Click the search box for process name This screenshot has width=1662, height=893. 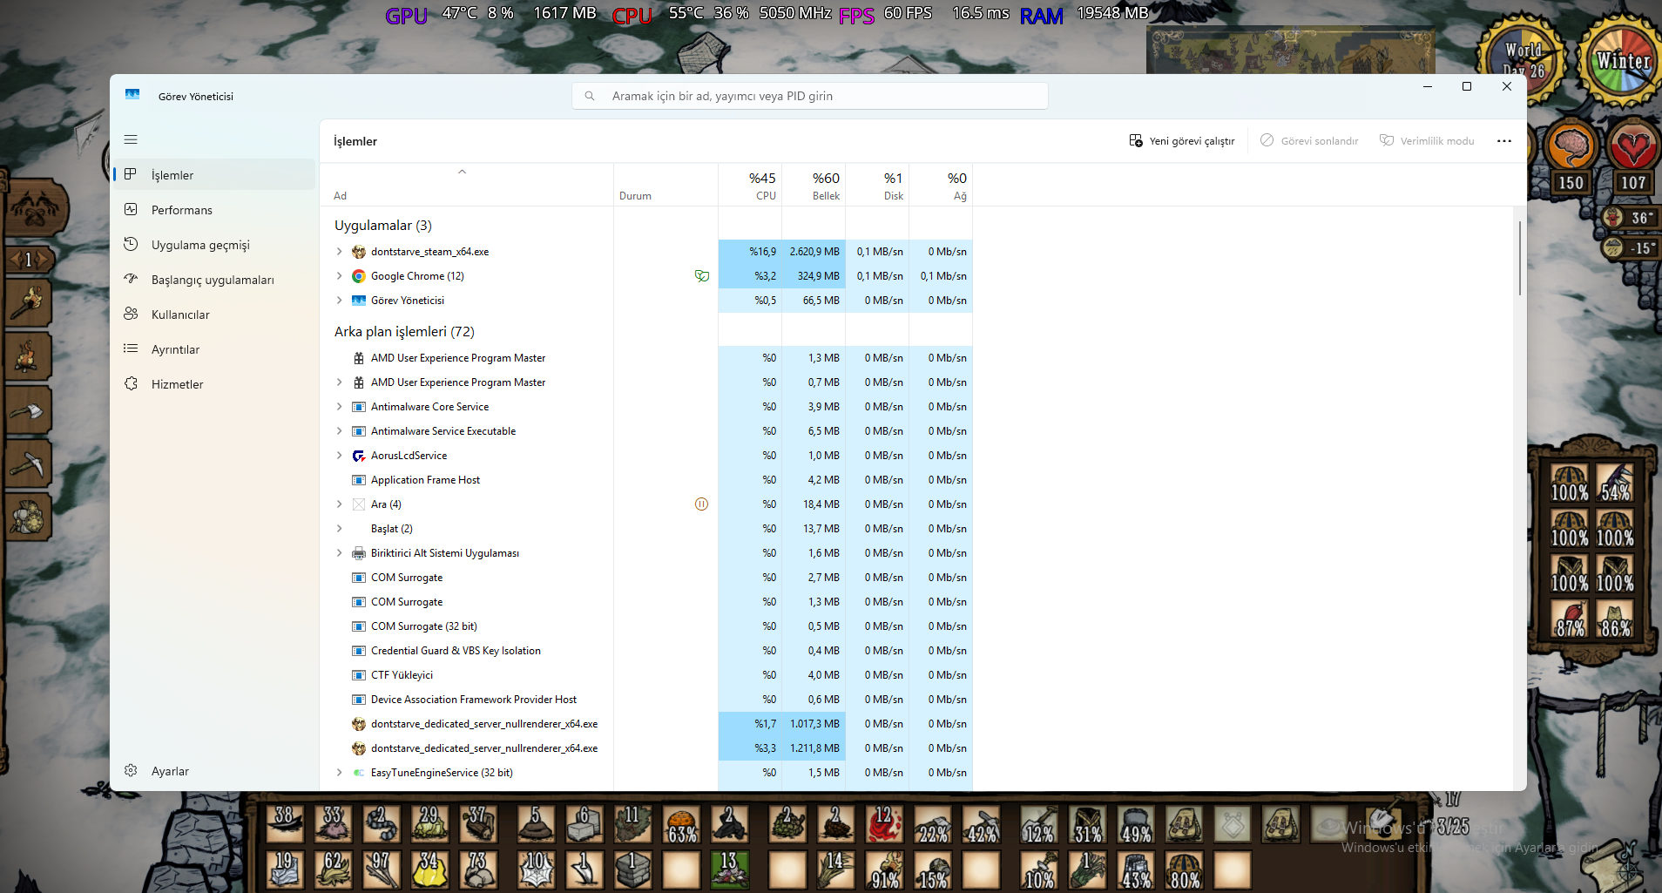point(810,96)
